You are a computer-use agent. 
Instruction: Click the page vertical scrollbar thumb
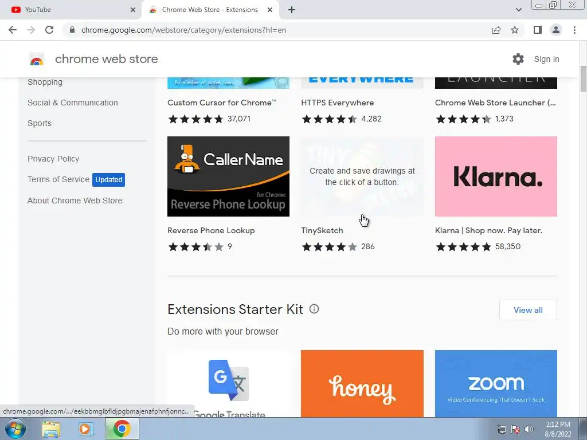583,78
